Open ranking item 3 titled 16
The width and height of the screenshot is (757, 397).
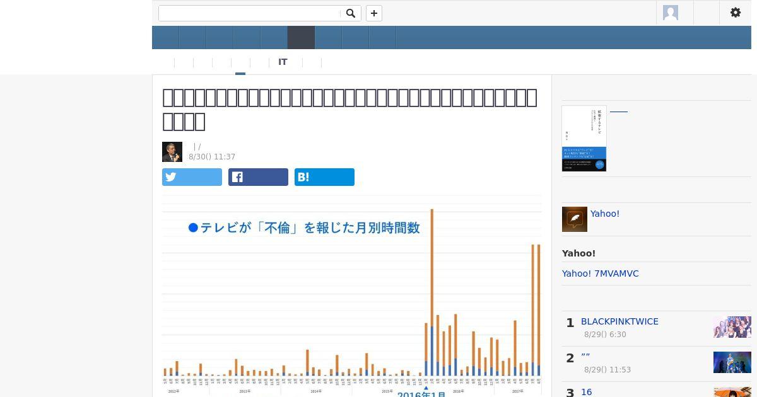tap(587, 392)
